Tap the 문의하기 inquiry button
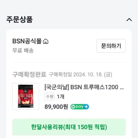The width and height of the screenshot is (138, 138). (111, 46)
